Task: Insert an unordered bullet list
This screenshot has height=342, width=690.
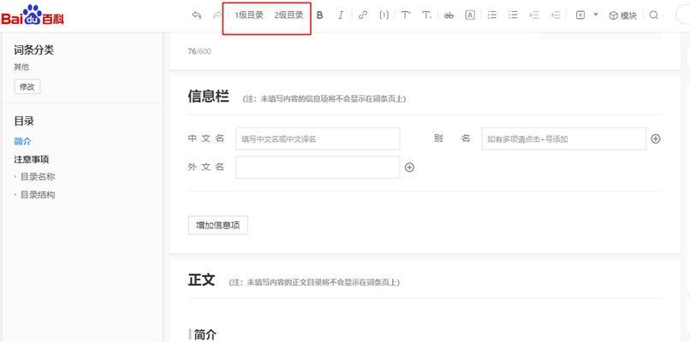Action: pyautogui.click(x=513, y=15)
